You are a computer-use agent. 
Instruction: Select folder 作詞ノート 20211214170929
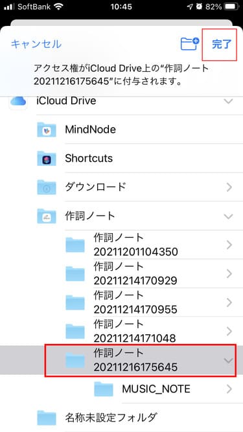(x=122, y=273)
